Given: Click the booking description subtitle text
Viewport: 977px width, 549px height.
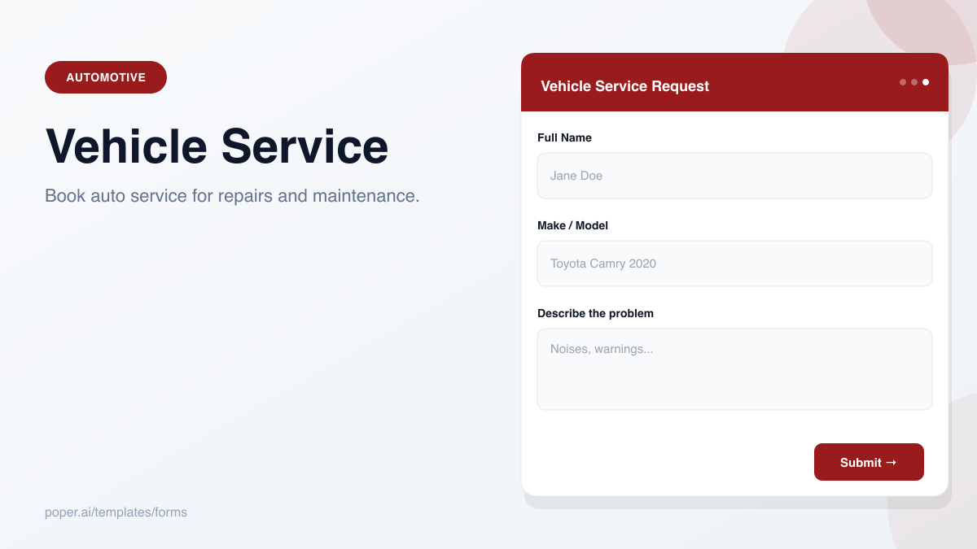Looking at the screenshot, I should click(232, 195).
